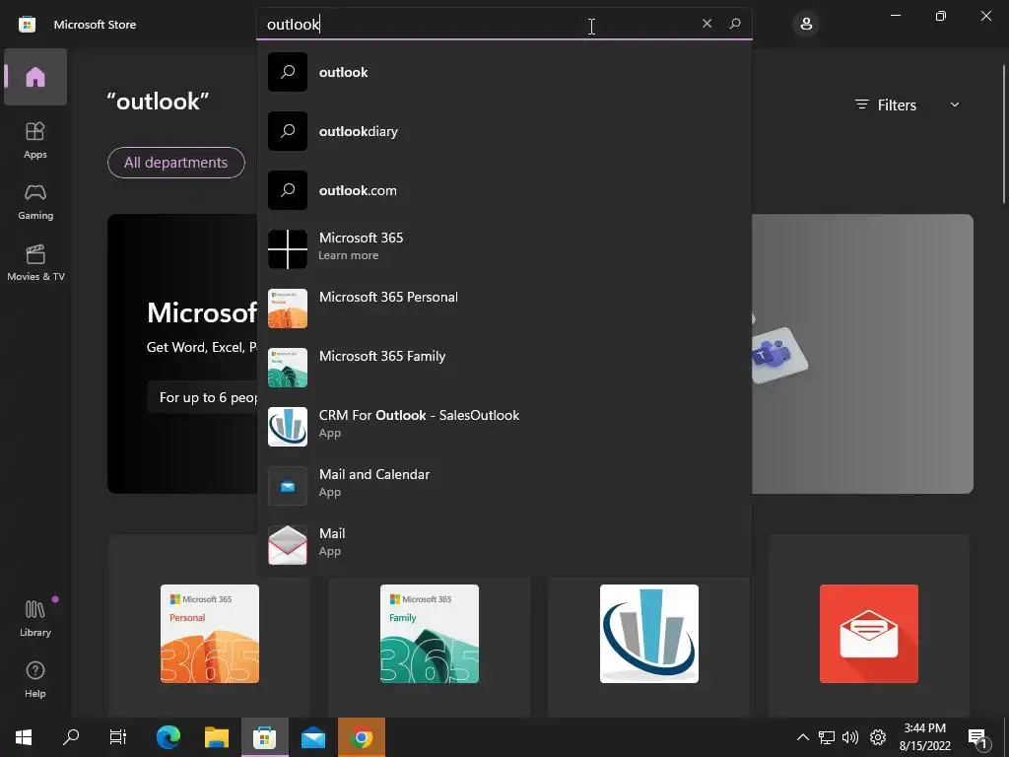
Task: Click the All departments filter pill
Action: coord(175,163)
